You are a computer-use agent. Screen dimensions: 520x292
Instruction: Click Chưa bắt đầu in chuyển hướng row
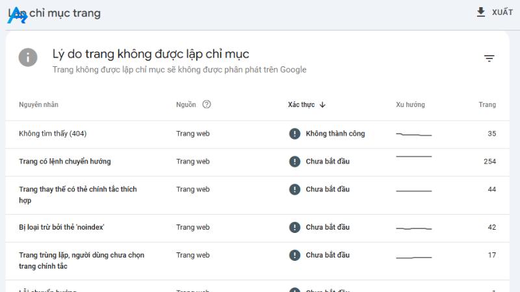(328, 161)
